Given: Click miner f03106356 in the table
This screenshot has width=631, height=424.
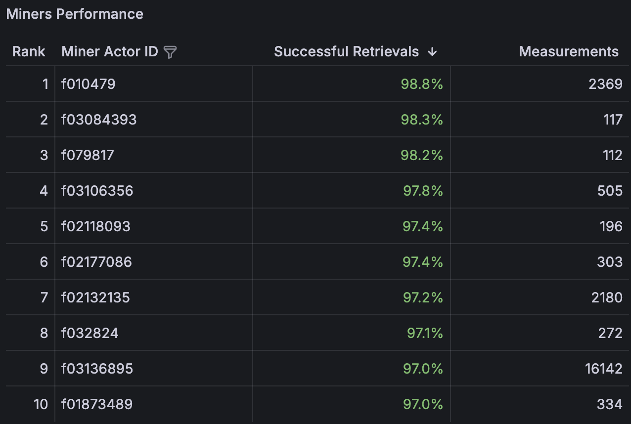Looking at the screenshot, I should (x=97, y=191).
